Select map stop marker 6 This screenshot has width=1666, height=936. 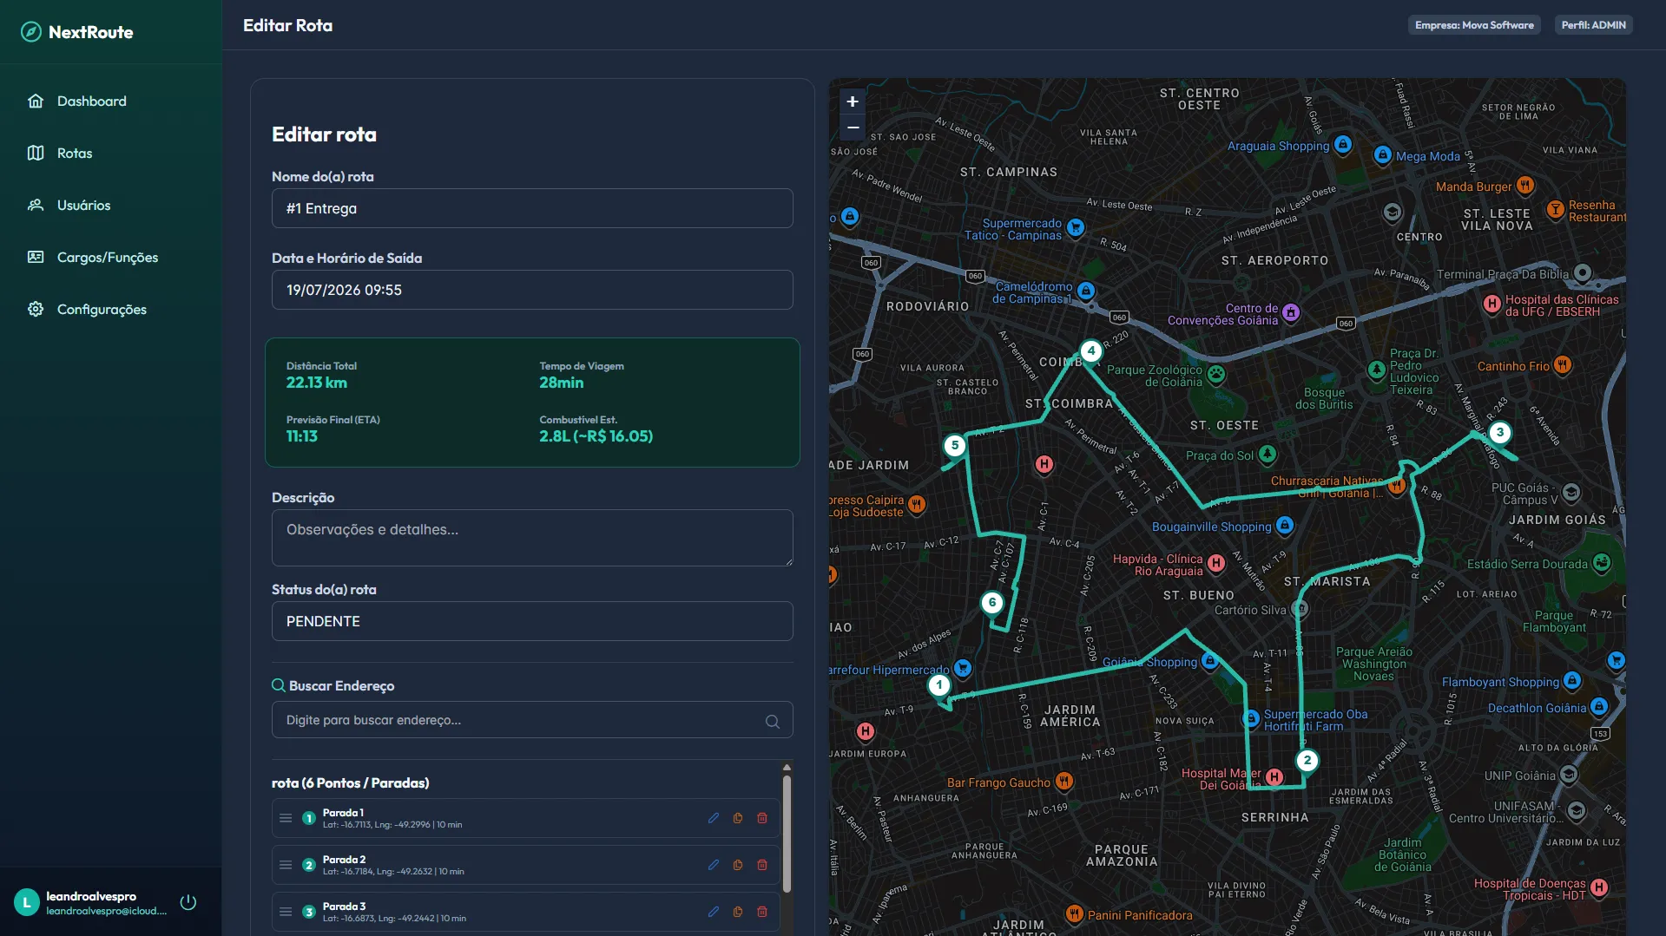[992, 602]
